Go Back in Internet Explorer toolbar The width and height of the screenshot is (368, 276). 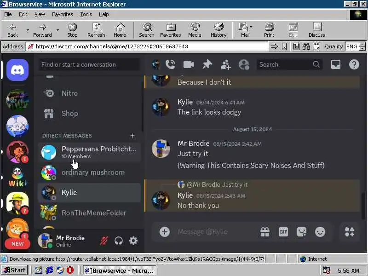click(13, 30)
